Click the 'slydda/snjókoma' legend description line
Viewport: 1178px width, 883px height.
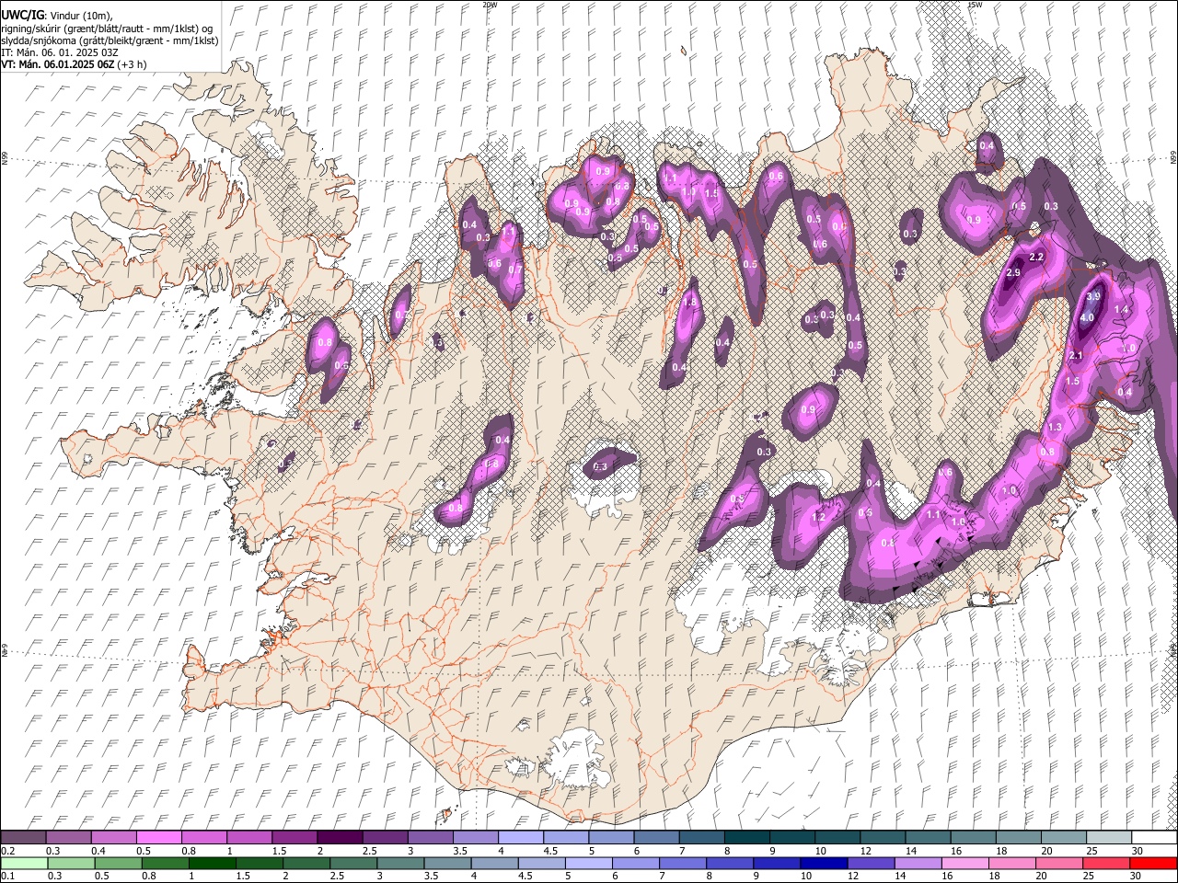click(110, 40)
